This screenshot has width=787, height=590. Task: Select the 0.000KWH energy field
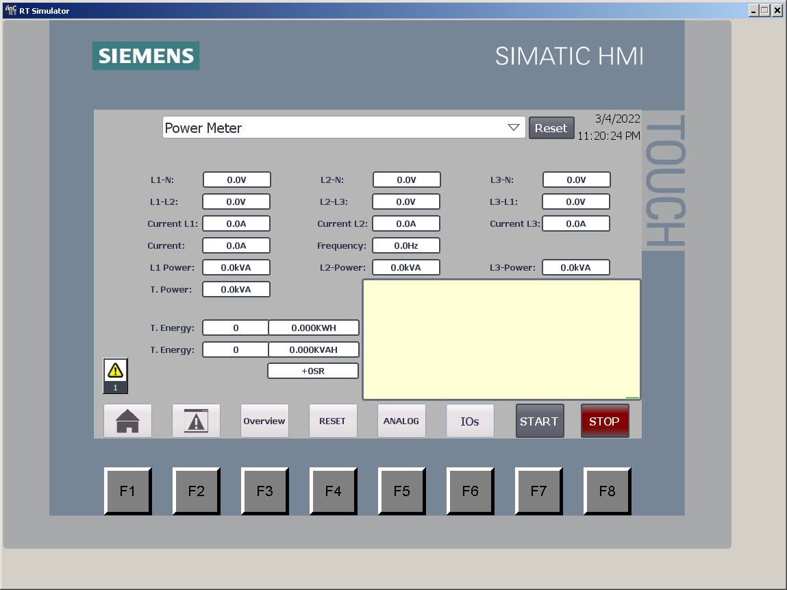[314, 328]
